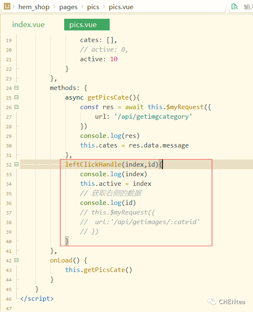Screen dimensions: 253x312
Task: Collapse getPicsCate fold at line 25
Action: point(17,97)
